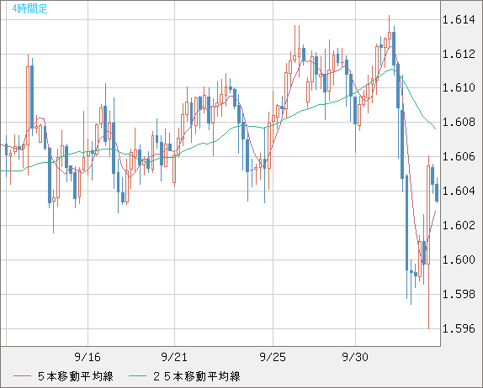Click the 25本移動平均線 legend text
Viewport: 483px width, 388px height.
[x=197, y=376]
